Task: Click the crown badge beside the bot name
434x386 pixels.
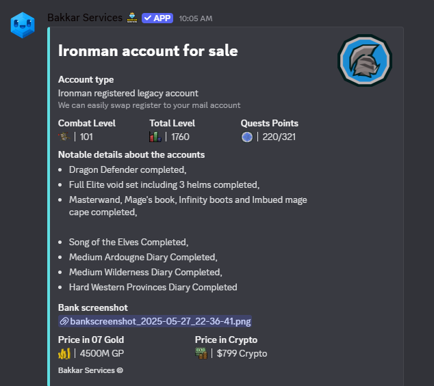Action: point(132,18)
